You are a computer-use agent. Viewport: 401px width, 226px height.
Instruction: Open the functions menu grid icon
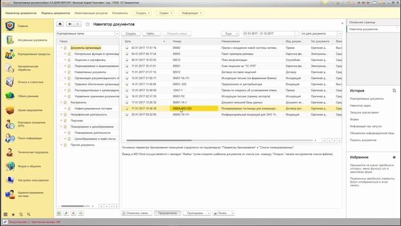click(x=6, y=214)
